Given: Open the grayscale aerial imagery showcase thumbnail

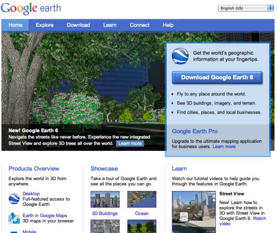Looking at the screenshot, I should tap(105, 226).
